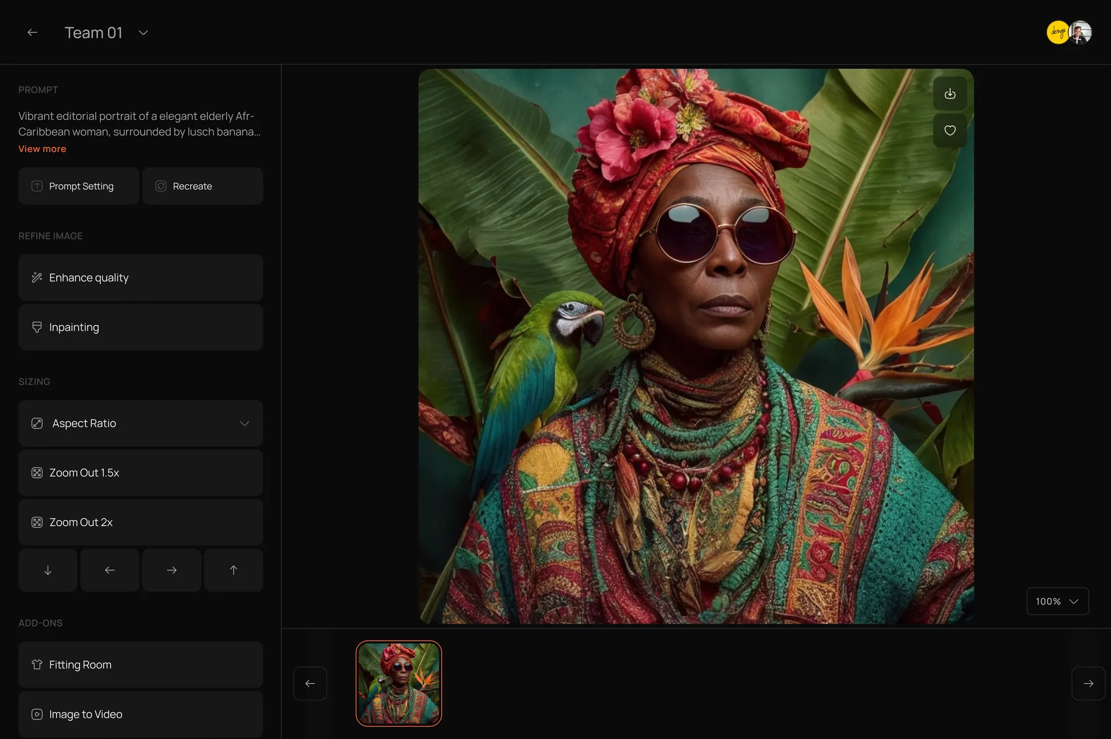Apply Zoom Out 1.5x
Screen dimensions: 1111x739
click(x=141, y=473)
